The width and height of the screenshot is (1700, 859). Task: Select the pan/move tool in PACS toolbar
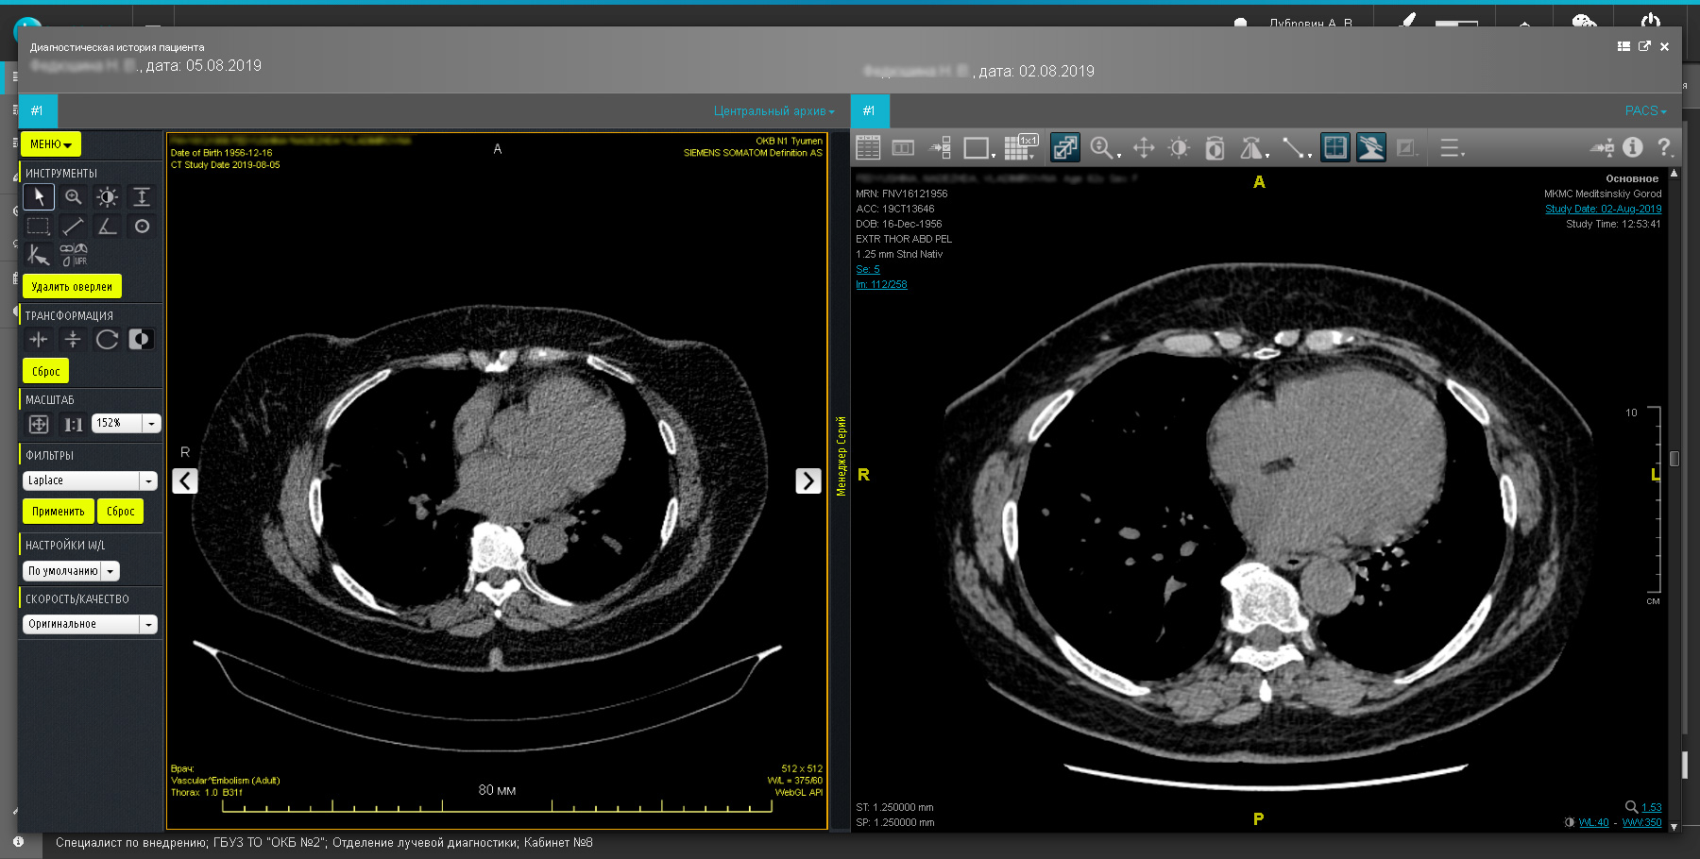[1144, 148]
